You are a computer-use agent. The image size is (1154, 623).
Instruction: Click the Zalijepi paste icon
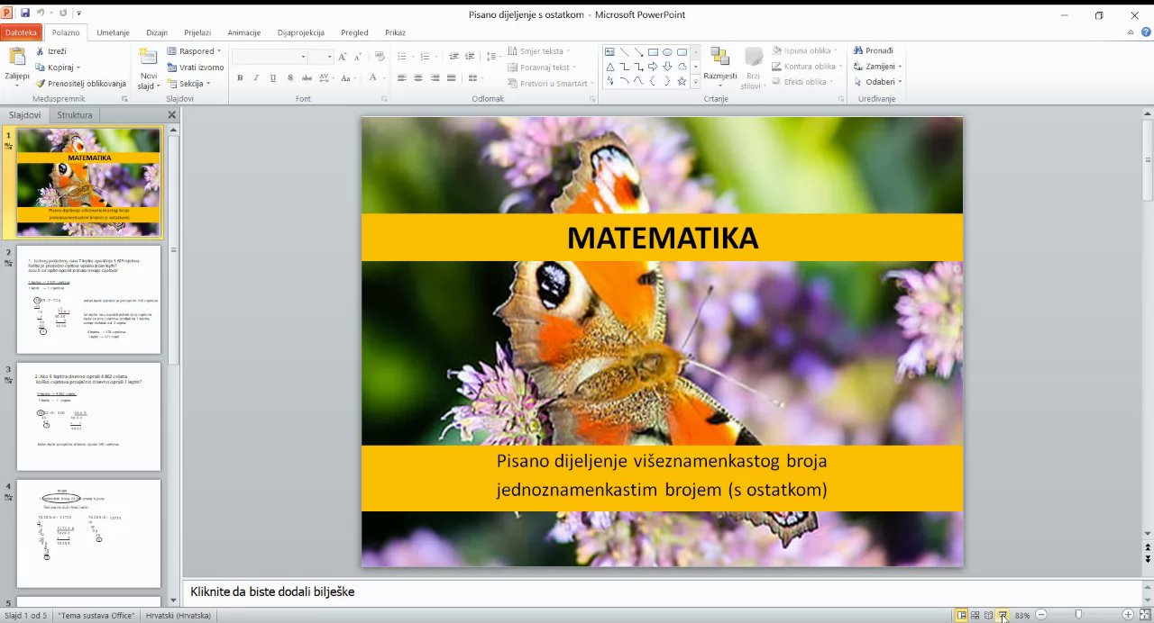click(16, 58)
